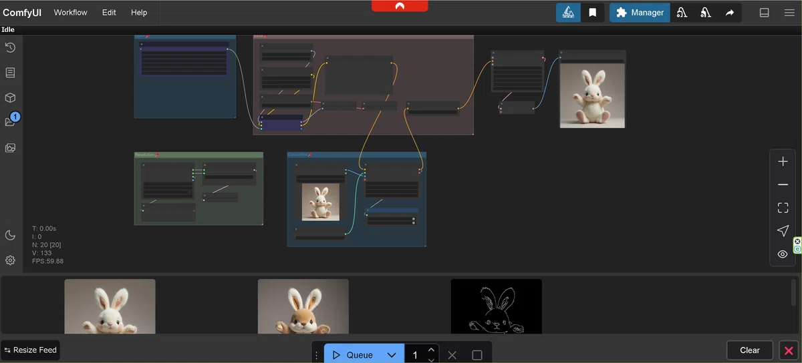This screenshot has width=802, height=363.
Task: Click the bookmark icon in top bar
Action: [x=592, y=13]
